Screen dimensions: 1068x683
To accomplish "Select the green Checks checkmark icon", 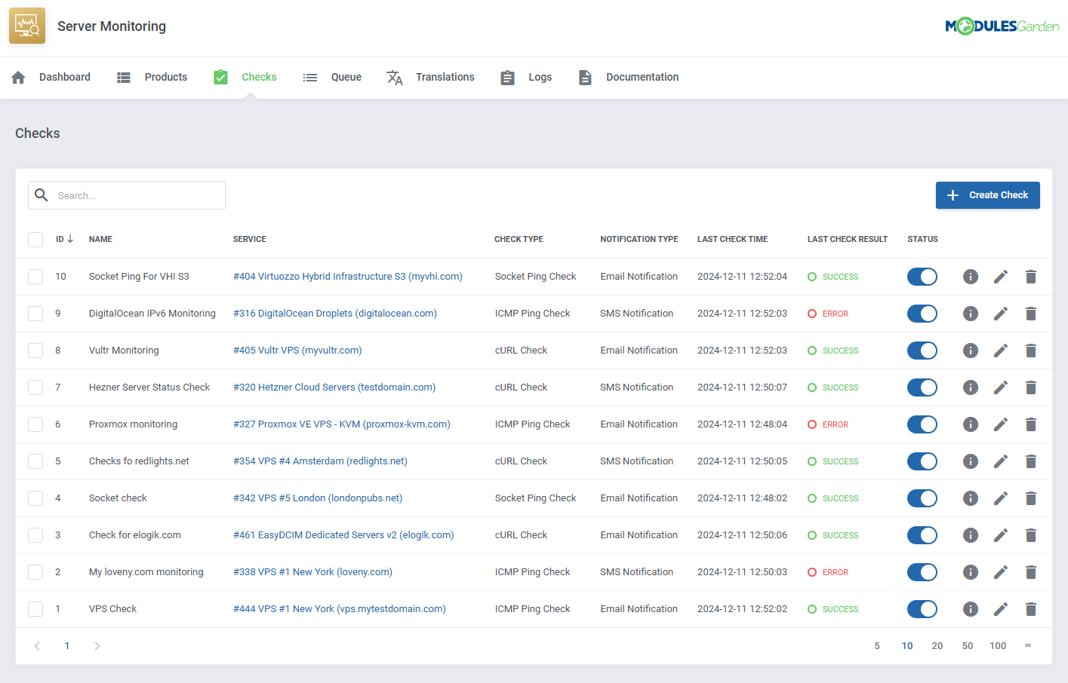I will tap(220, 76).
